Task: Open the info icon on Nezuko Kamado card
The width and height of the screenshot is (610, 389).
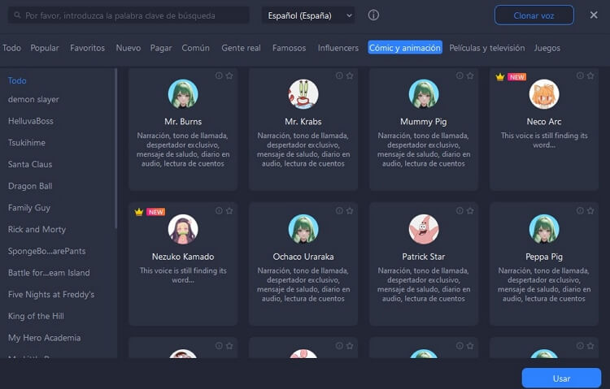Action: [x=219, y=210]
